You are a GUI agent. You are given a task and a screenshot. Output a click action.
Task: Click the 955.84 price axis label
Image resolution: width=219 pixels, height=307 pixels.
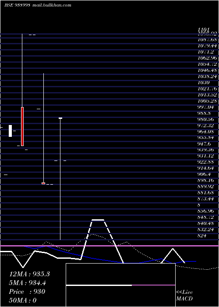206,138
